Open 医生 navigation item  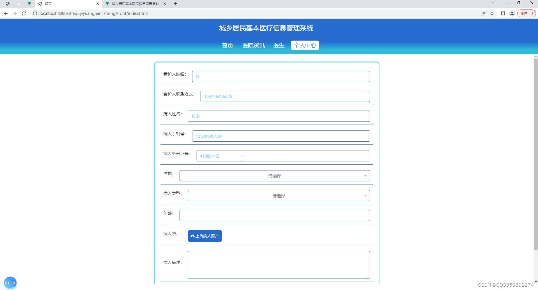click(x=279, y=45)
